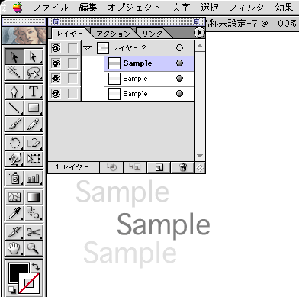Click the dark gray Sample text on canvas
Viewport: 299px width, 297px height.
point(163,225)
